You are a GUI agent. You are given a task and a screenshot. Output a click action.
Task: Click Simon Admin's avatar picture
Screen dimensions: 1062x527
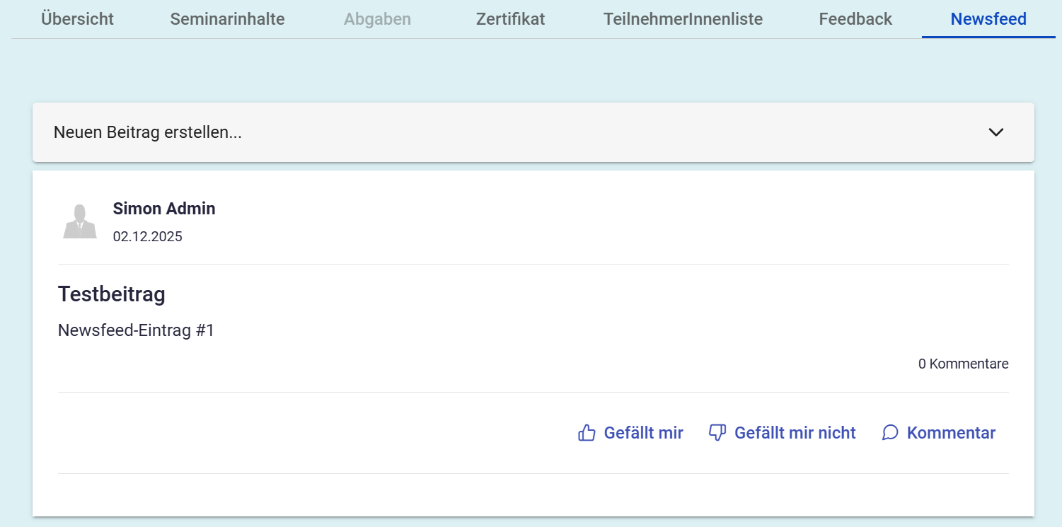tap(80, 221)
